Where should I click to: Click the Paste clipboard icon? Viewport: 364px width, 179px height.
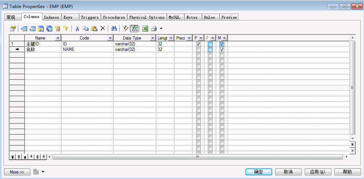94,29
